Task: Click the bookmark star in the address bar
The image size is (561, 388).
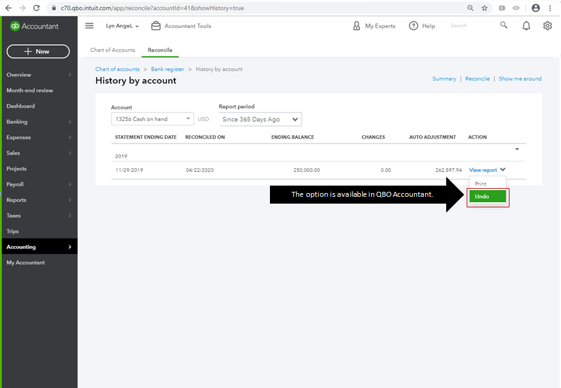Action: [485, 7]
